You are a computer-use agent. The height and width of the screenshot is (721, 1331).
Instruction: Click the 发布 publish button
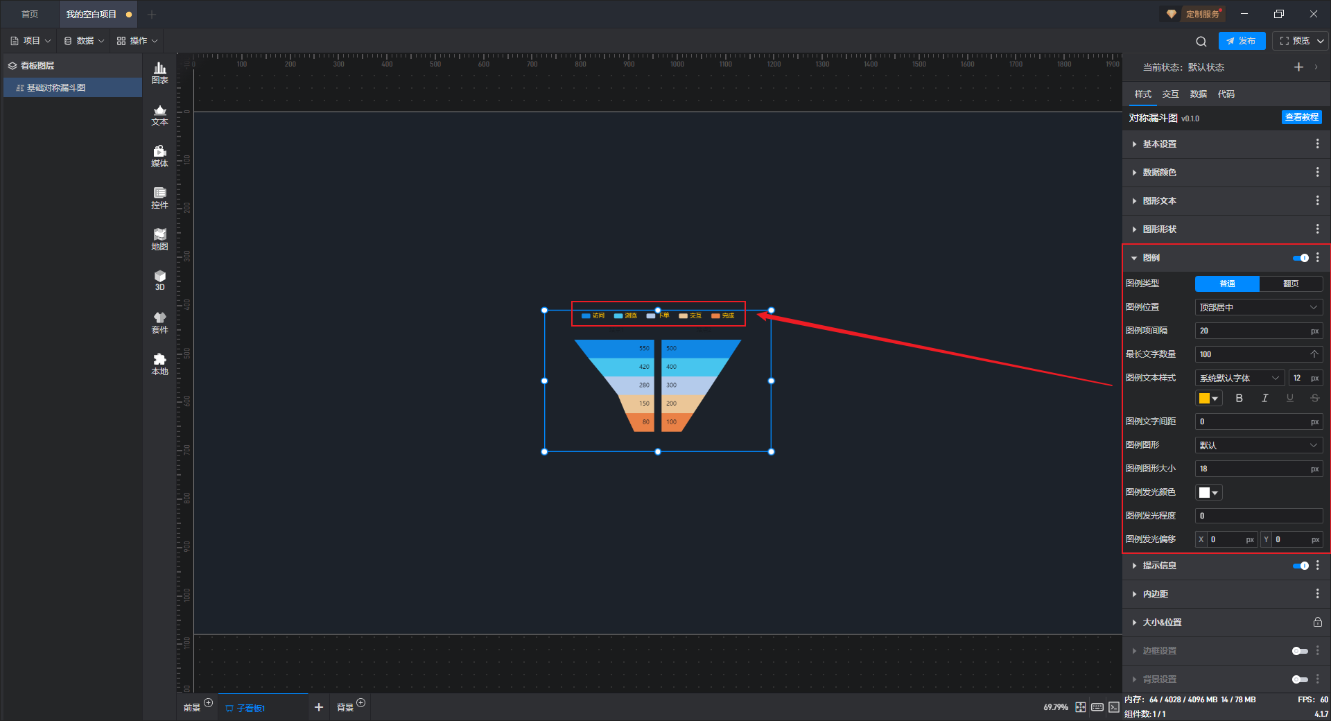point(1242,41)
